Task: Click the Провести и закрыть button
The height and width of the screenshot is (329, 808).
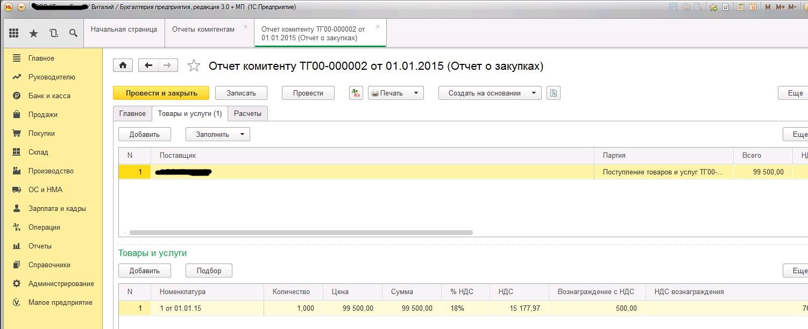Action: click(x=161, y=93)
